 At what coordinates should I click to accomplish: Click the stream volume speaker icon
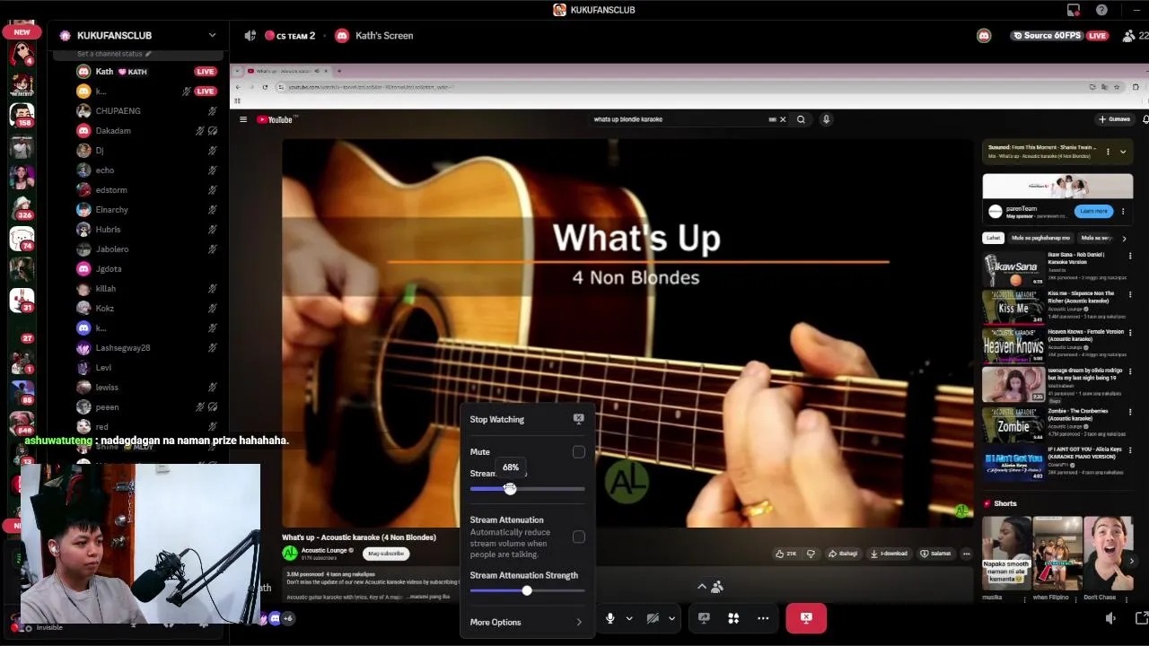point(1111,618)
